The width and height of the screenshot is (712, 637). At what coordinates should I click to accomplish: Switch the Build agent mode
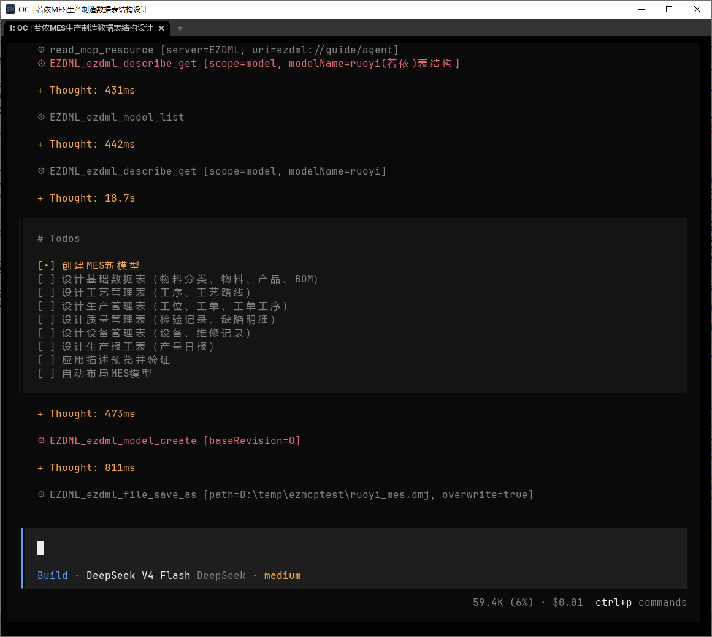53,575
